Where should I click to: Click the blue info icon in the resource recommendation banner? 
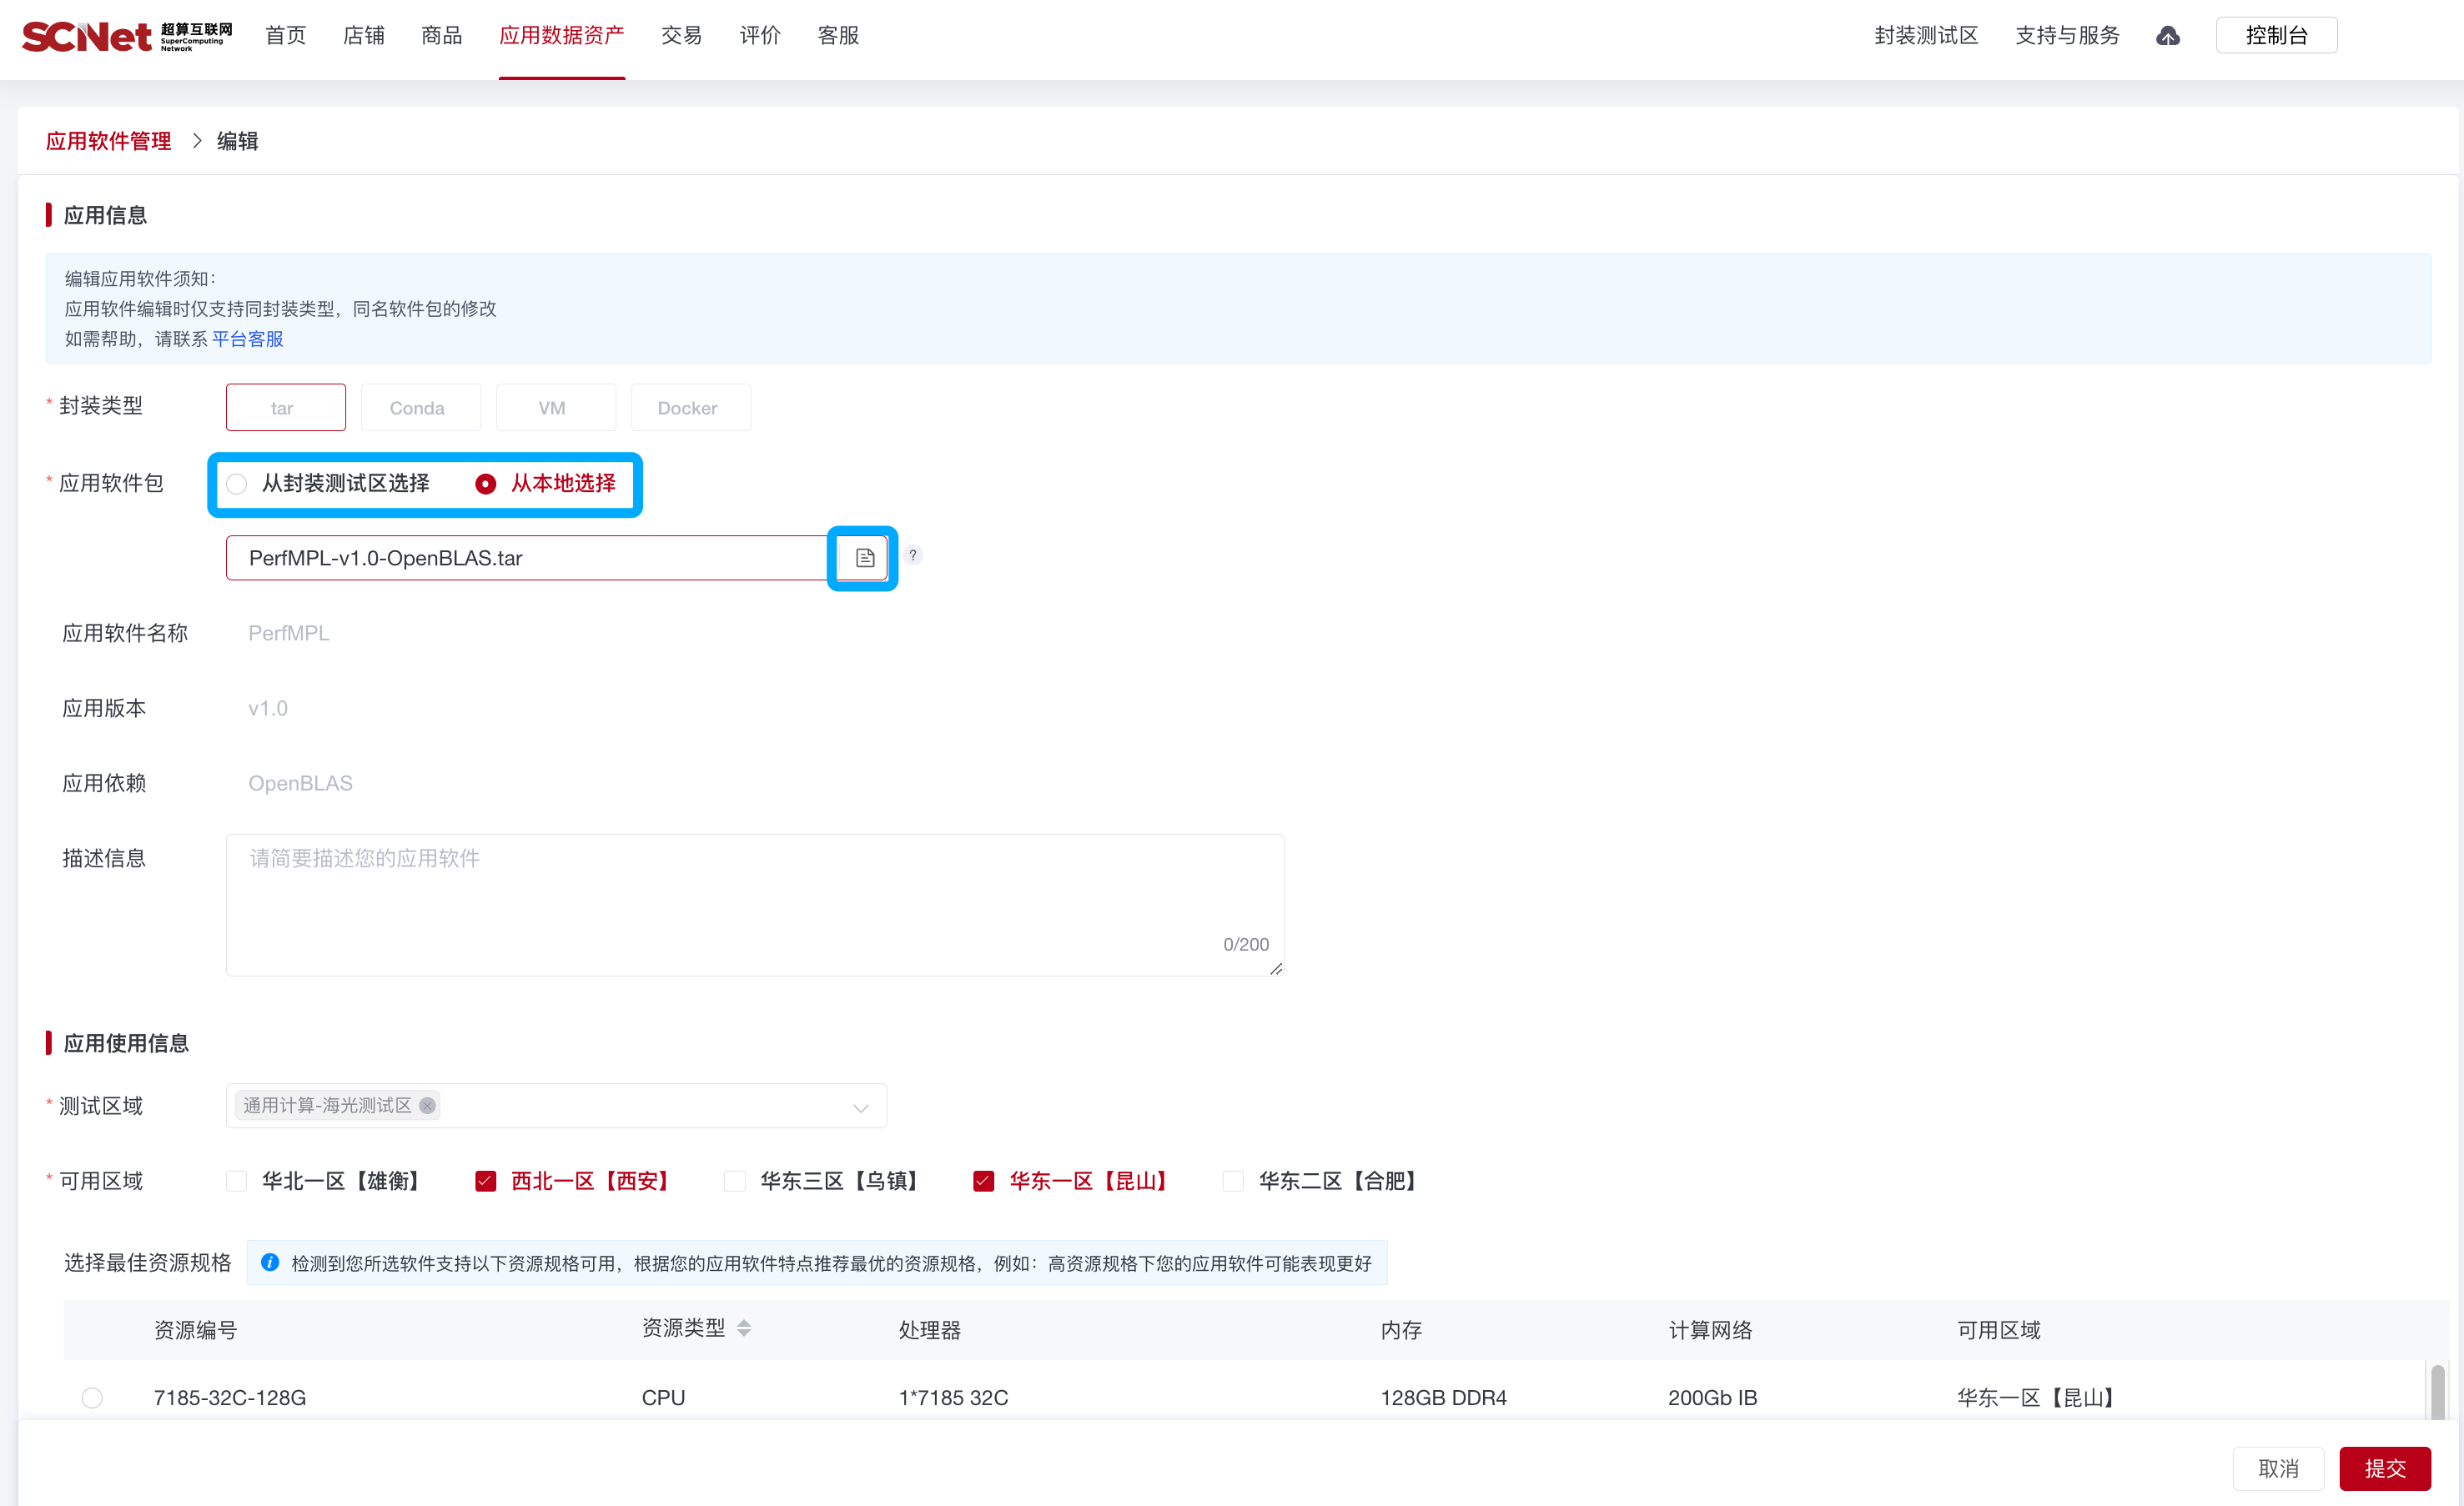tap(270, 1262)
